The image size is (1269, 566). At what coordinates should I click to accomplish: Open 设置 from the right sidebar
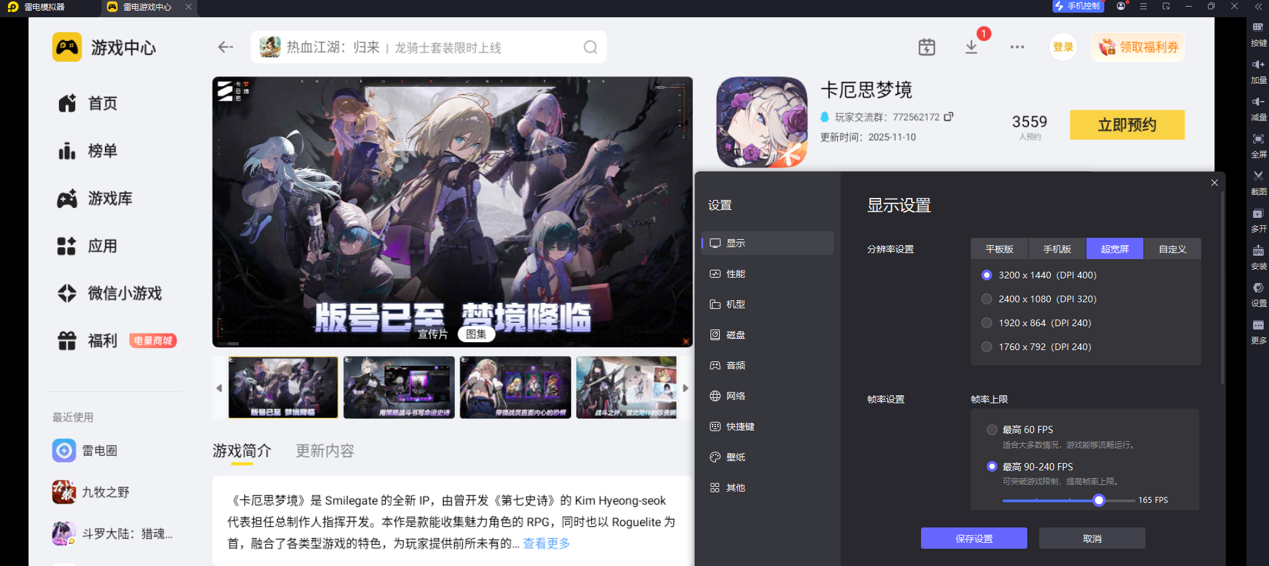pyautogui.click(x=1258, y=294)
